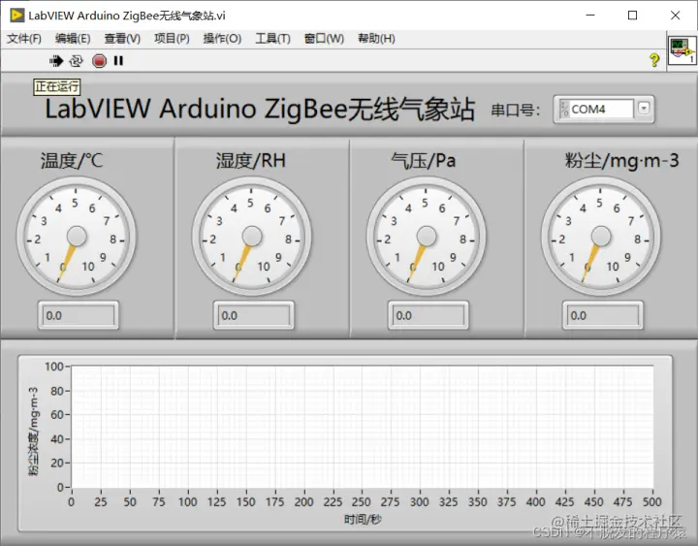Screen dimensions: 698x546
Task: Click the Run Continuously toolbar icon
Action: pyautogui.click(x=77, y=60)
